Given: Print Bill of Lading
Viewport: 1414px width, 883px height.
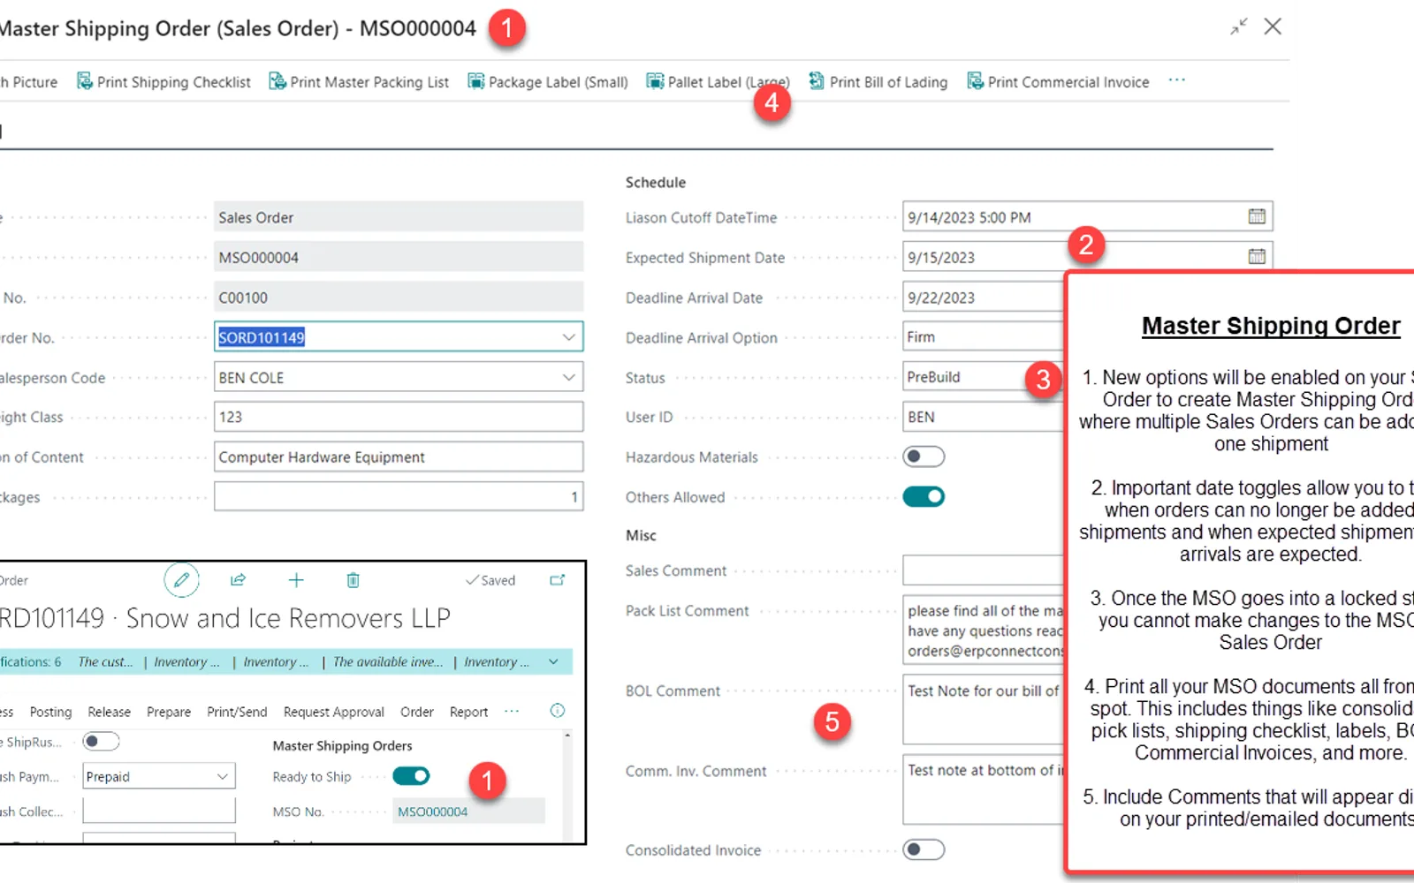Looking at the screenshot, I should tap(878, 81).
